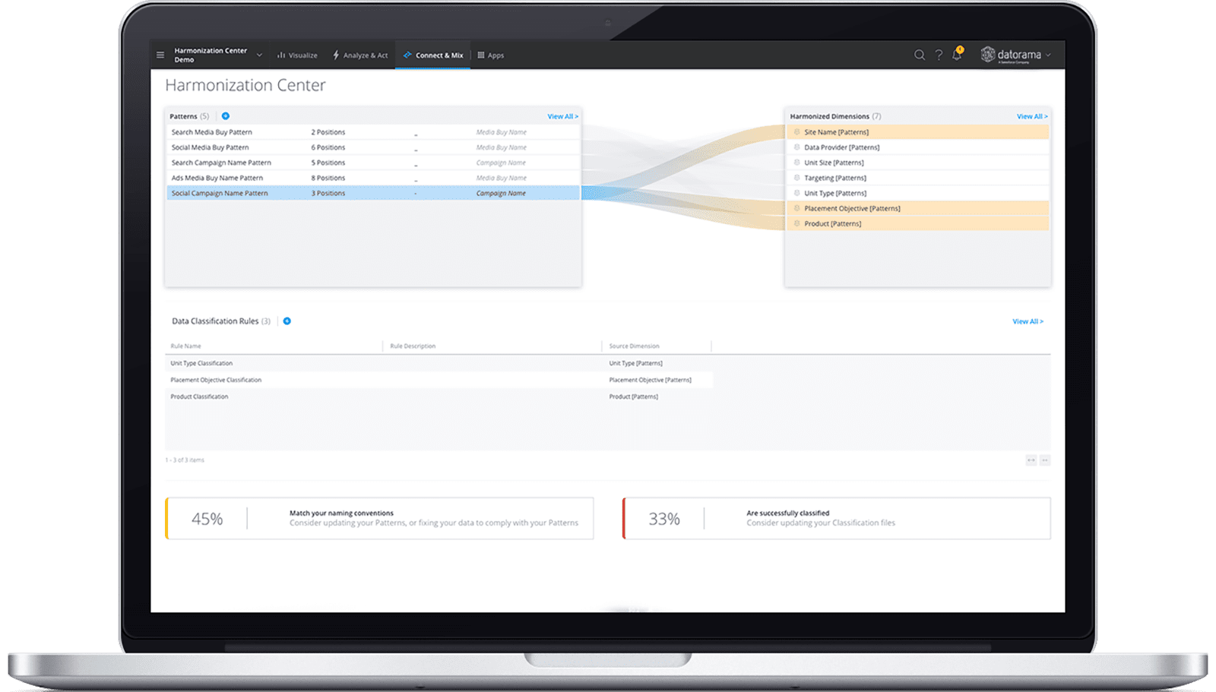Screen dimensions: 1216x692
Task: Select Social Media Buy Pattern row
Action: 373,147
